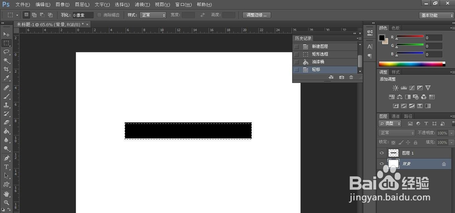Choose New Selection mode button

(x=26, y=15)
